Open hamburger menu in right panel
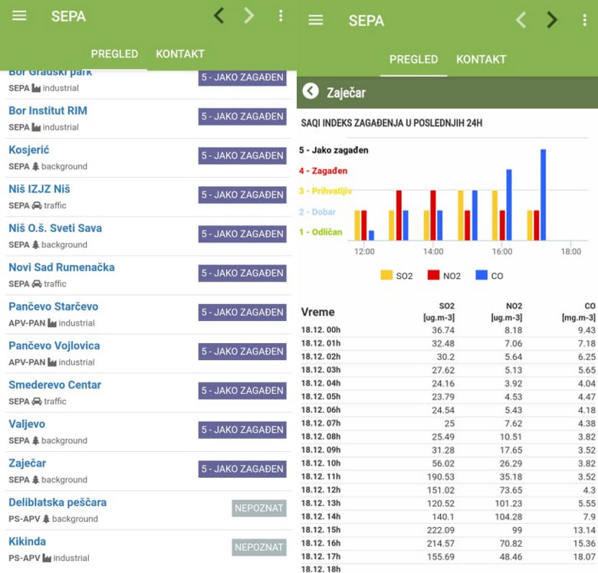Screen dimensions: 598x573 (x=316, y=20)
